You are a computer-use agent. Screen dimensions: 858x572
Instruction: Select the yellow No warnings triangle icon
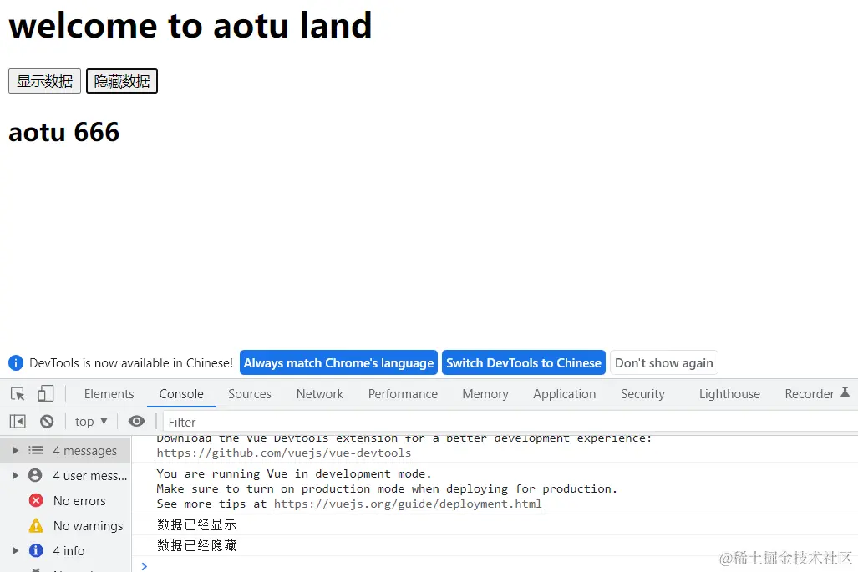(x=36, y=525)
